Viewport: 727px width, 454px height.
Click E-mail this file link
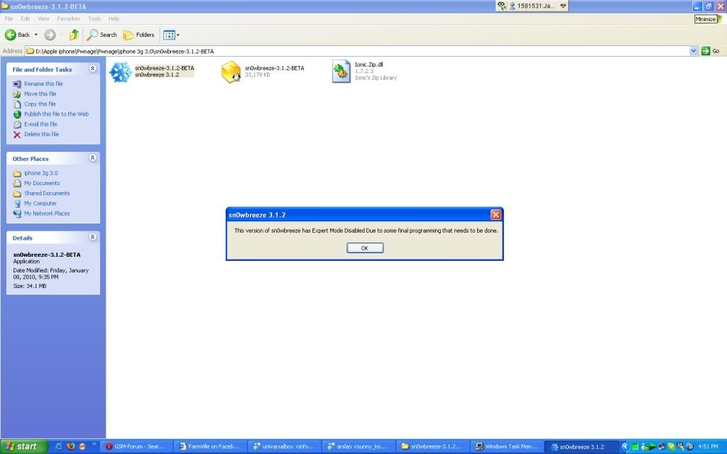tap(40, 124)
